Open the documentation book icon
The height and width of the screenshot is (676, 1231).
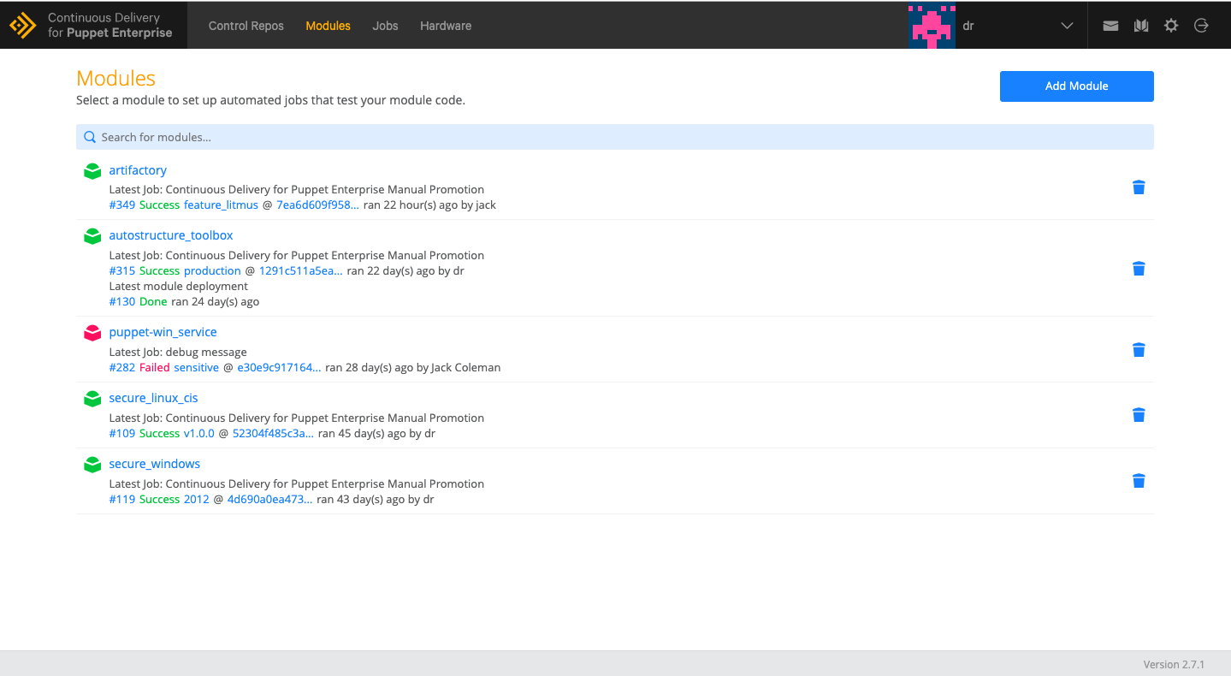[1141, 26]
